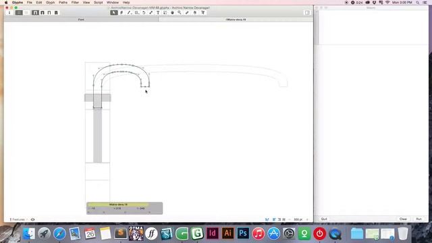Select the Rotate tool
432x243 pixels.
click(x=144, y=13)
